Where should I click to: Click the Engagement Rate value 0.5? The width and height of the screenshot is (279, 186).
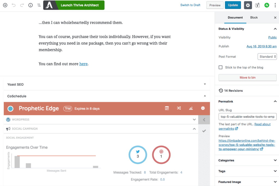click(x=162, y=179)
